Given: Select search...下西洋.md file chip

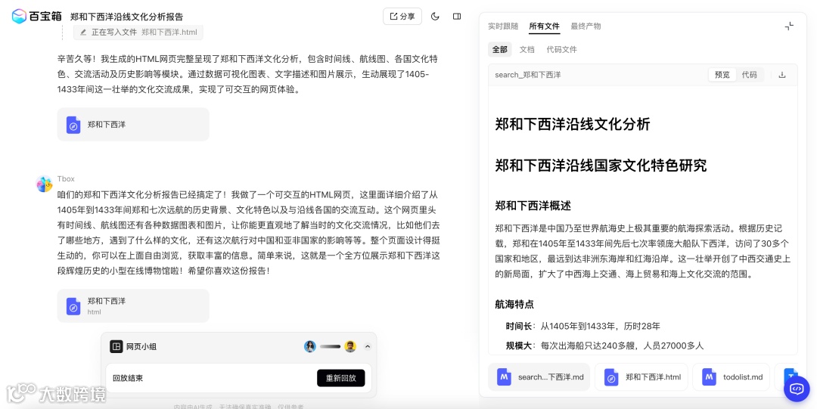Looking at the screenshot, I should (x=539, y=376).
